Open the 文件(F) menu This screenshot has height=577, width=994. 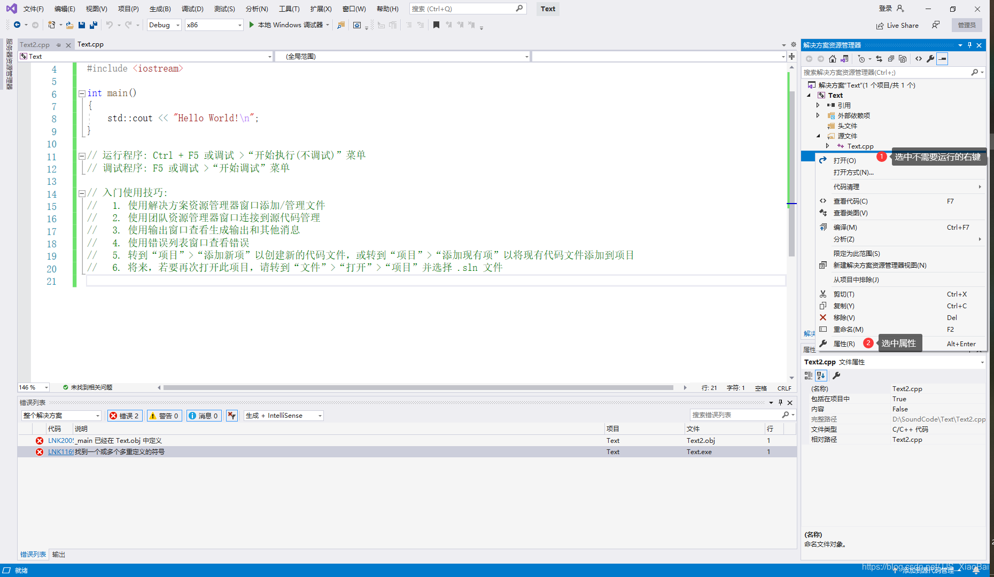pyautogui.click(x=33, y=9)
